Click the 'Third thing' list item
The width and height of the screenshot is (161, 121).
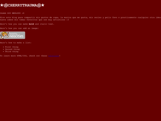pos(12,52)
